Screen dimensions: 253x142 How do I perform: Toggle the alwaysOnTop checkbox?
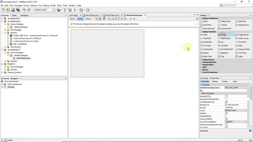(227, 96)
